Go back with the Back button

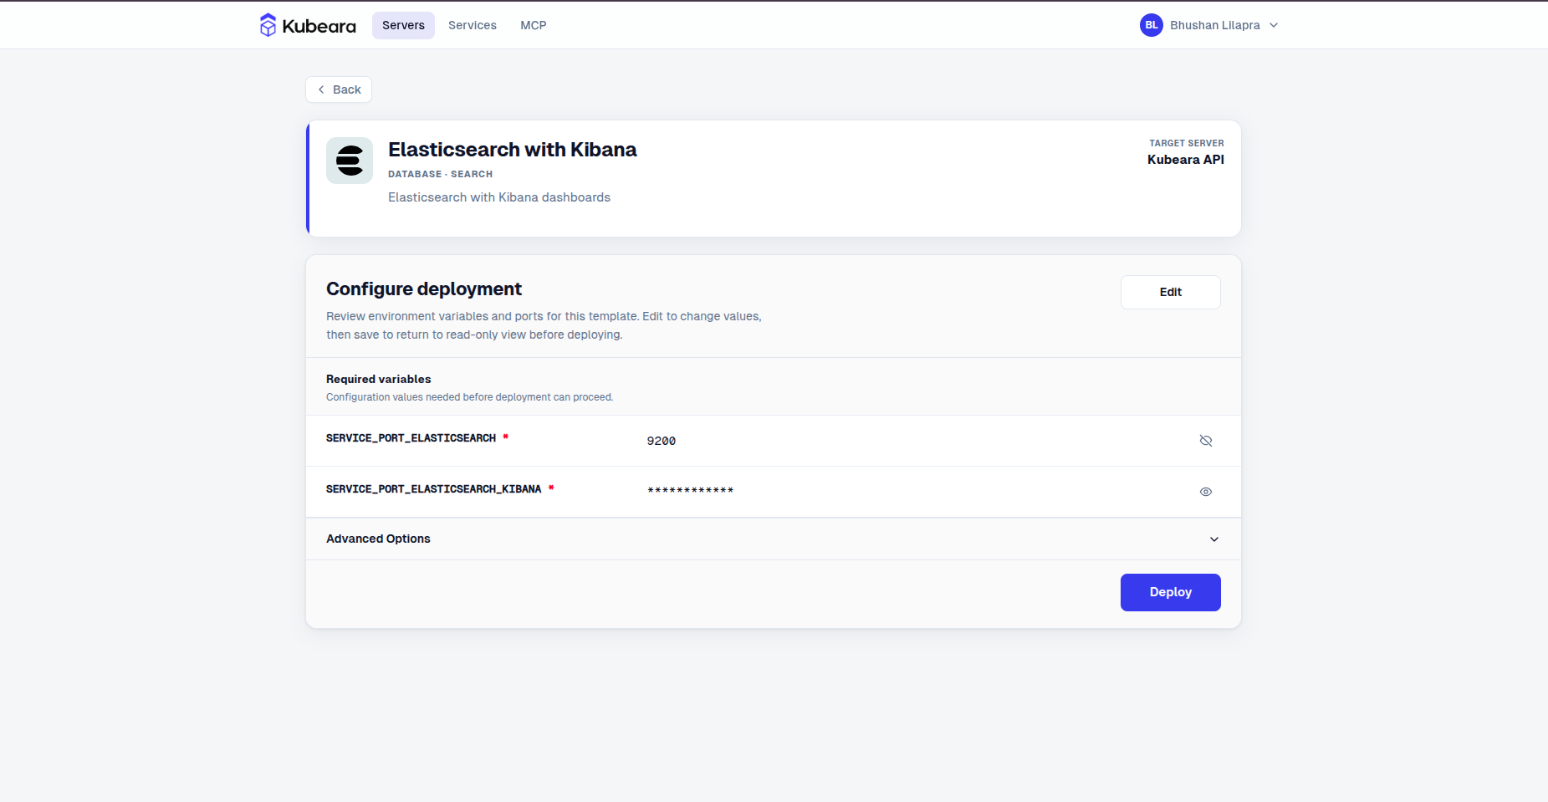pyautogui.click(x=339, y=89)
